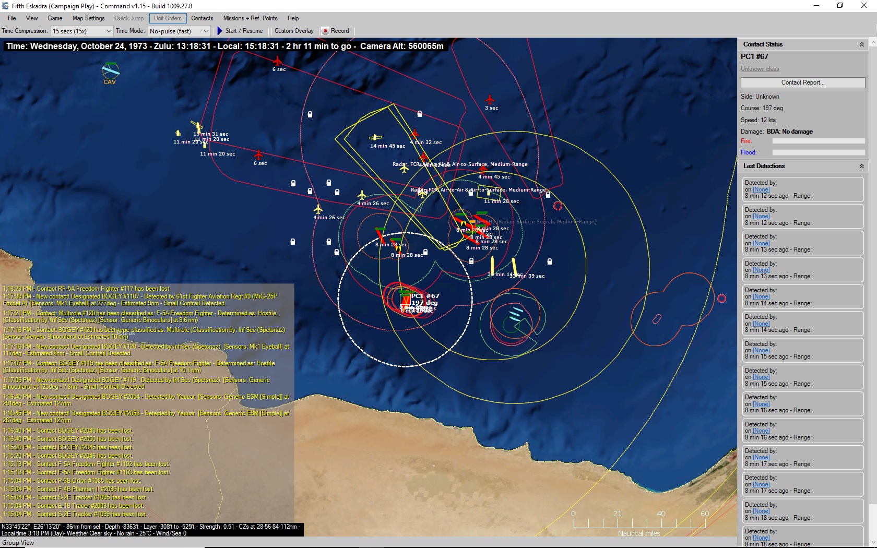Open the Contact Report window
This screenshot has height=548, width=877.
click(803, 82)
